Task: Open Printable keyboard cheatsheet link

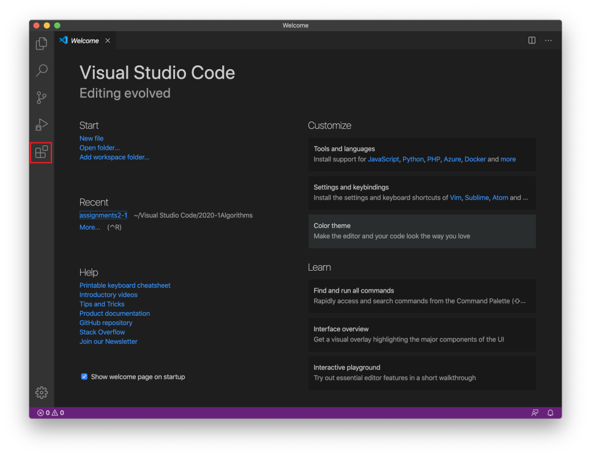Action: (x=125, y=285)
